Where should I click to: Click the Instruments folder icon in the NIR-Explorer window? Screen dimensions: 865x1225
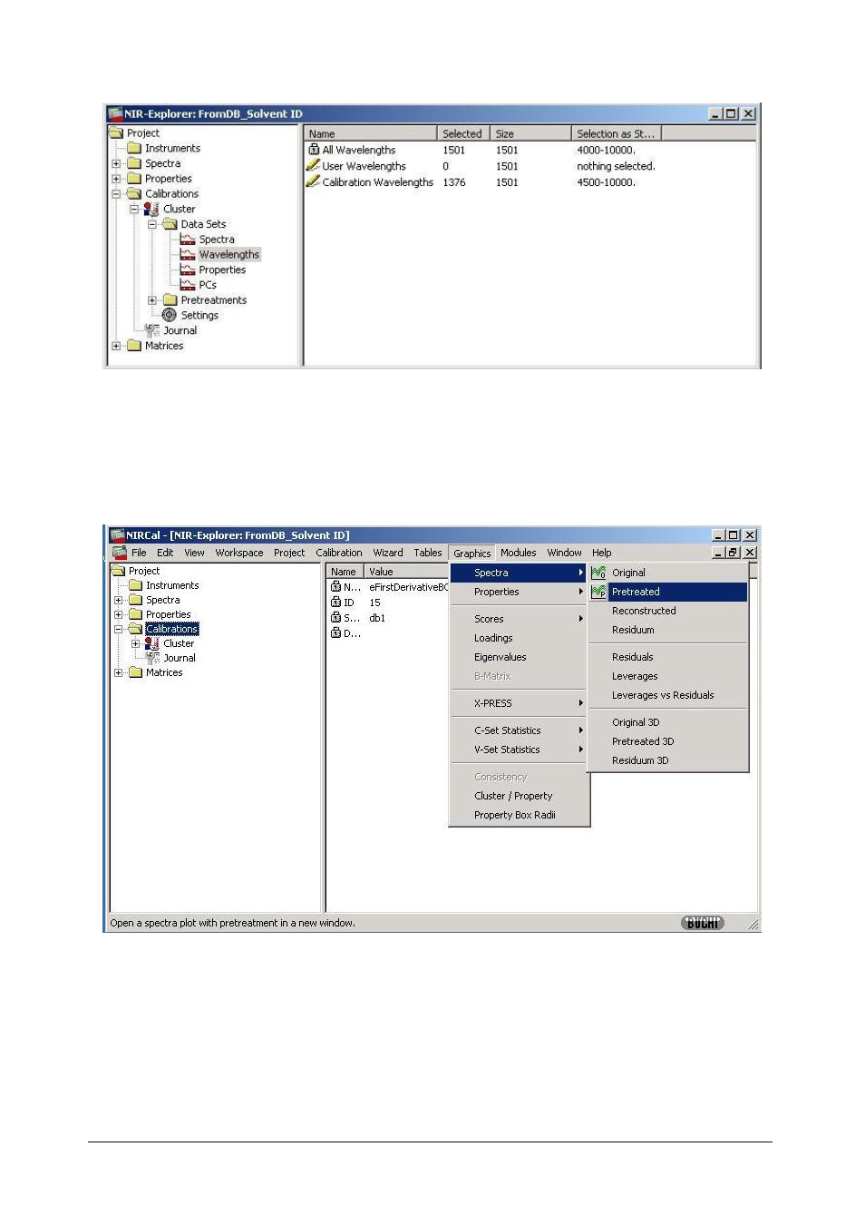134,148
